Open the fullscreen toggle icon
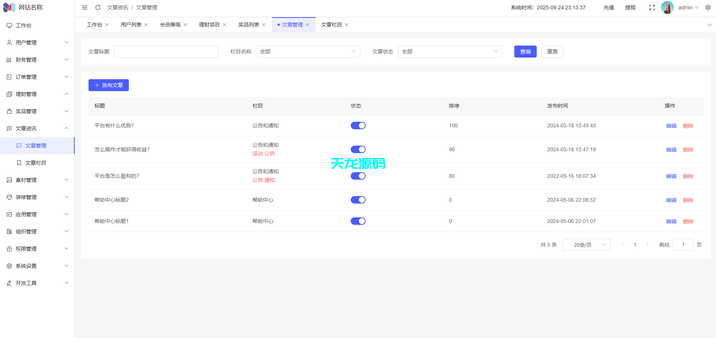 tap(652, 7)
